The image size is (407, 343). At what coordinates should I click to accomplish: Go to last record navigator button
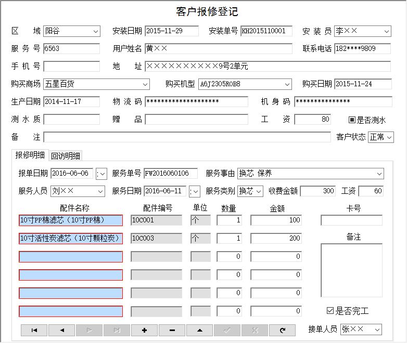[x=117, y=330]
